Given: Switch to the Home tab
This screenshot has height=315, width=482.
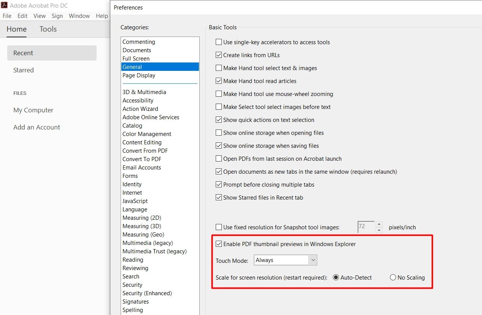Looking at the screenshot, I should tap(17, 29).
